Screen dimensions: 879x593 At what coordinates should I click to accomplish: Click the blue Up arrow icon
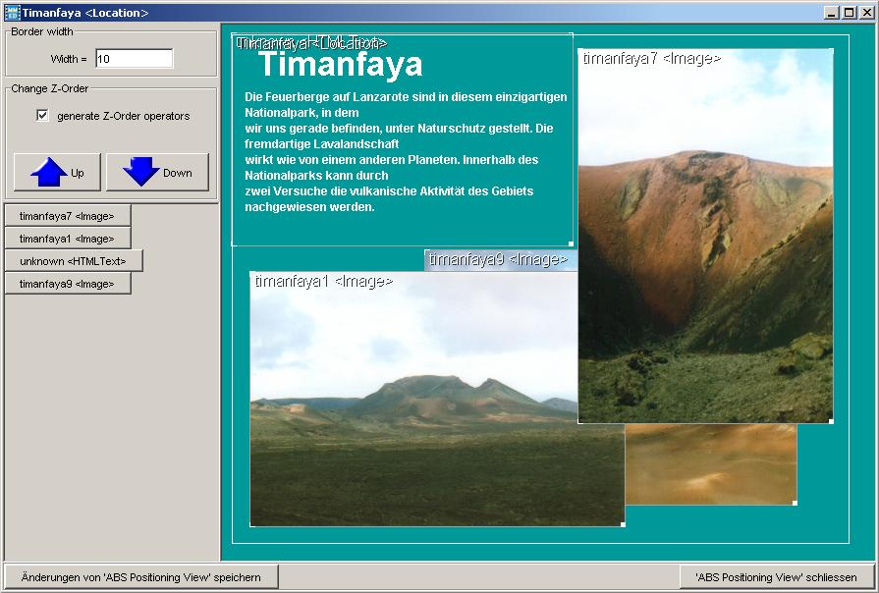(x=49, y=172)
